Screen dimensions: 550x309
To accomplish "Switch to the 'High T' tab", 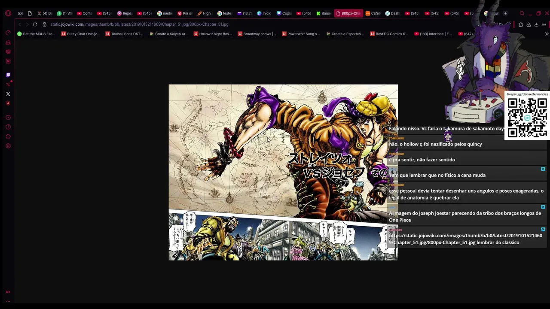I will [205, 13].
